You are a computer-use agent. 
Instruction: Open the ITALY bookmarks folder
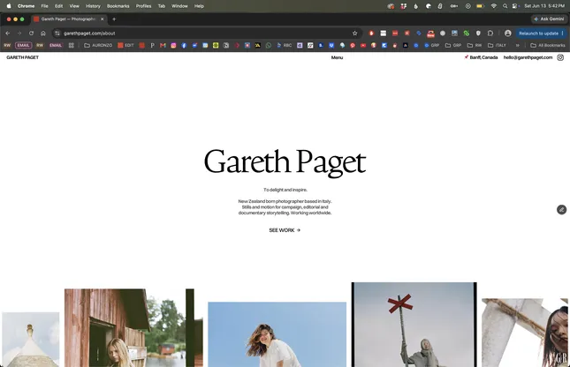[497, 45]
